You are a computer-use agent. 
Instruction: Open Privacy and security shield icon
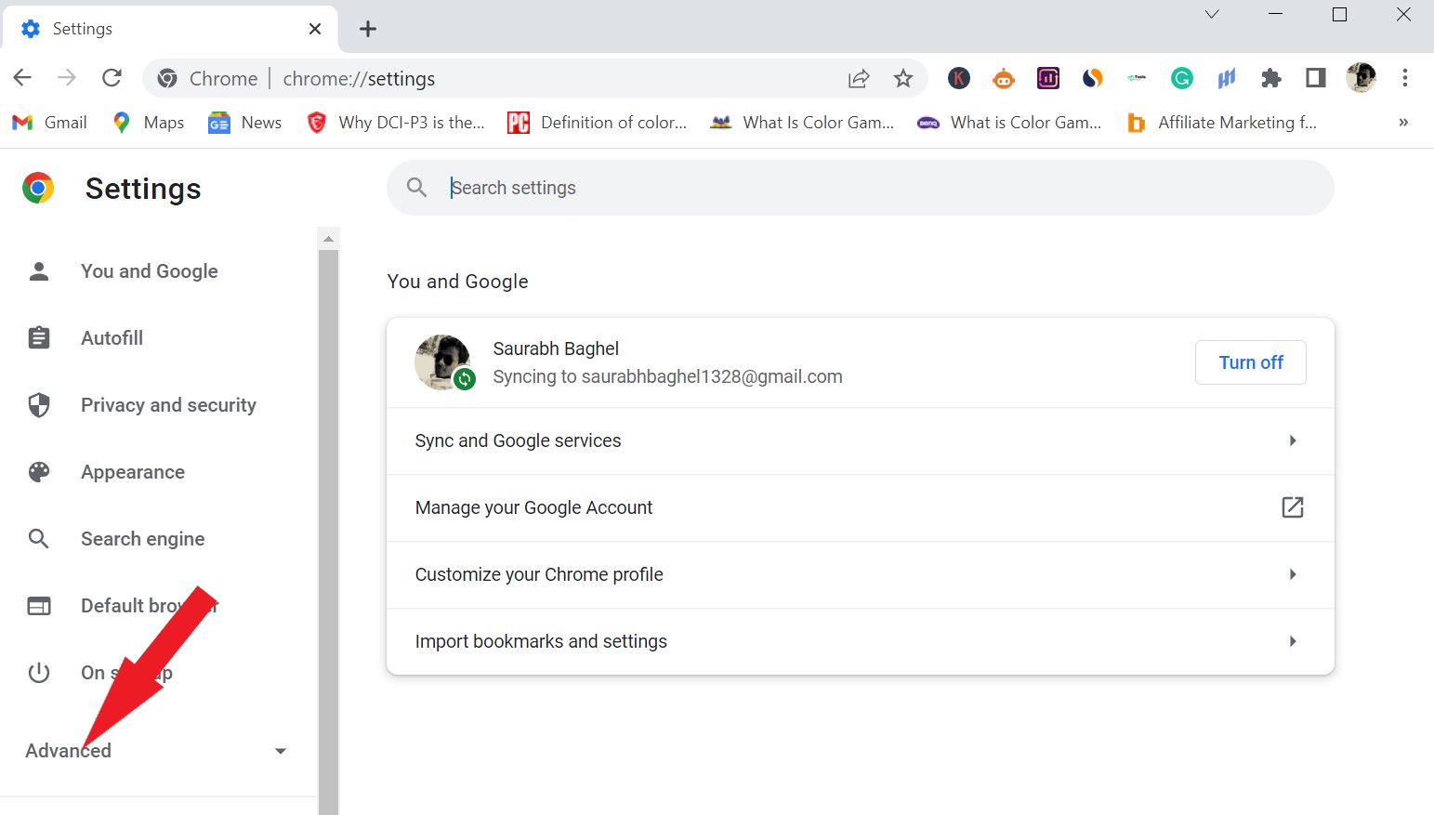tap(38, 404)
